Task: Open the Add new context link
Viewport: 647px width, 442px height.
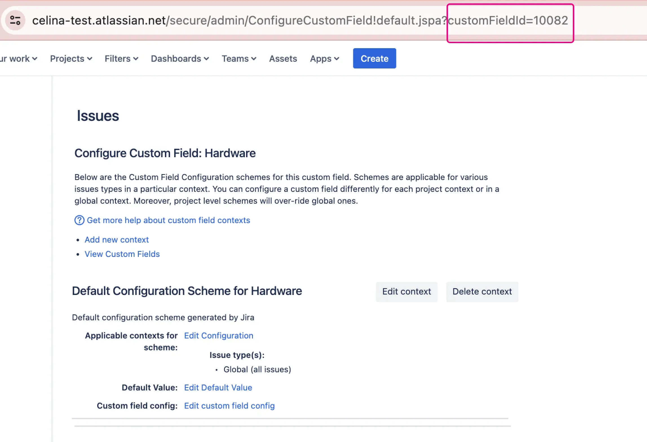Action: pyautogui.click(x=116, y=239)
